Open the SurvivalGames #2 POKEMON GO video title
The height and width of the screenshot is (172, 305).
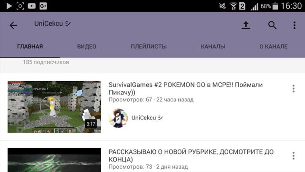click(x=185, y=88)
